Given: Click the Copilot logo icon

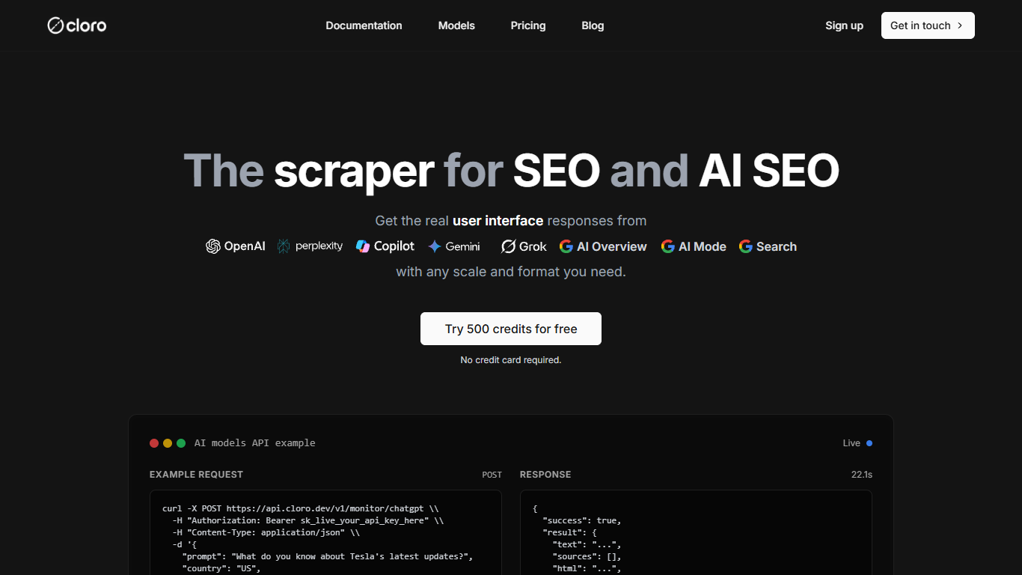Looking at the screenshot, I should [363, 246].
